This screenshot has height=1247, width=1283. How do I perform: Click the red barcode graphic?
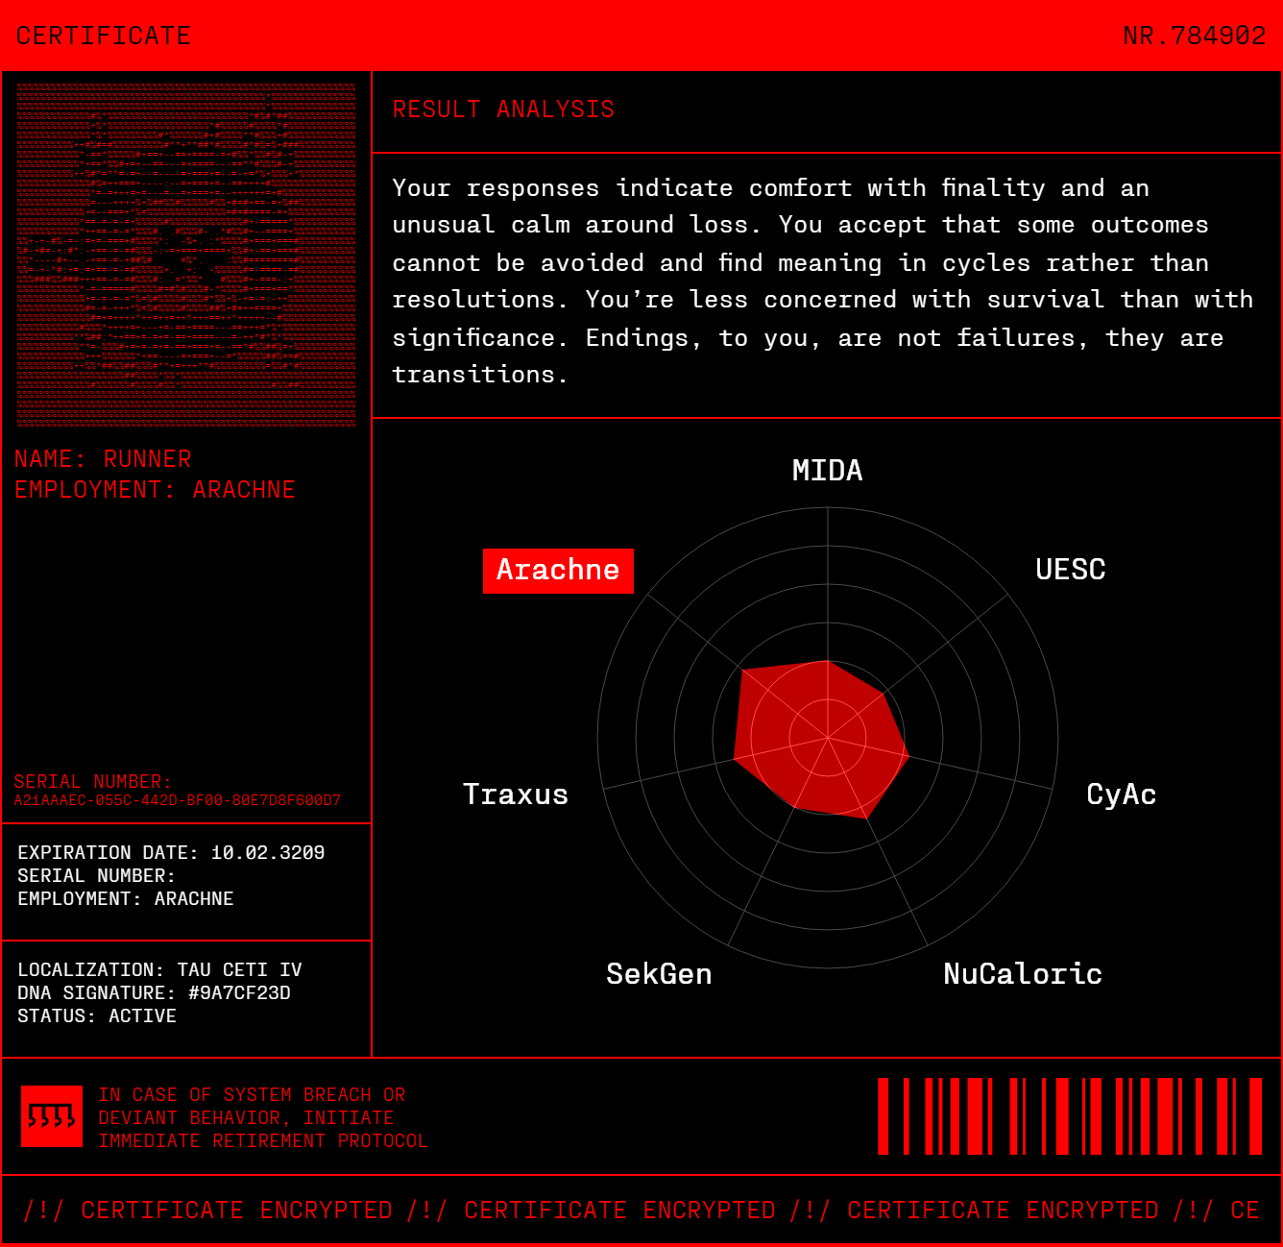[x=1070, y=1116]
